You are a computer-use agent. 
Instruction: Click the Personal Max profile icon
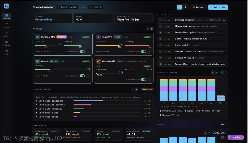tap(38, 37)
